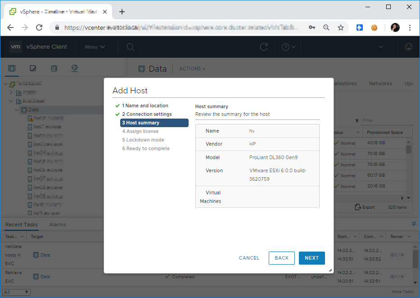Select step 2 Connection settings

(x=147, y=114)
